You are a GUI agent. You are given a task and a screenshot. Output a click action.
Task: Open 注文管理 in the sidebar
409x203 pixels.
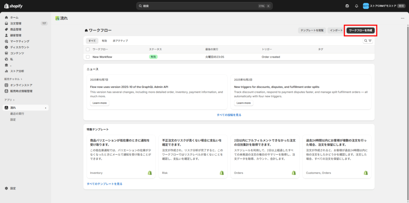tap(16, 24)
